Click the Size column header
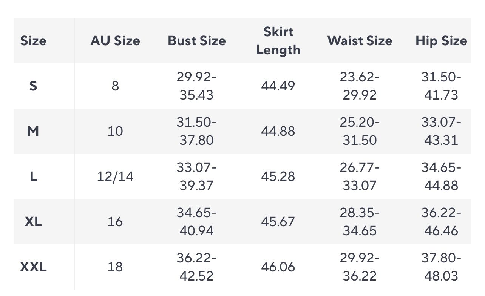Image resolution: width=485 pixels, height=296 pixels. point(33,41)
